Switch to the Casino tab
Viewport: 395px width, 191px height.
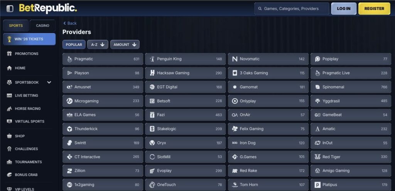(42, 26)
